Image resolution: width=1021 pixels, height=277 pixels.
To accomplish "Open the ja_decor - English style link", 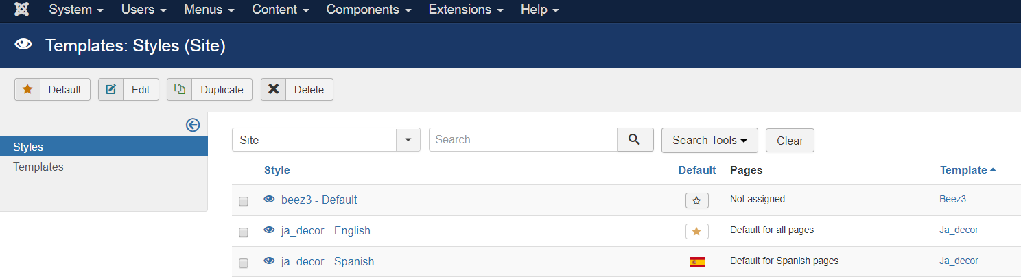I will tap(326, 231).
